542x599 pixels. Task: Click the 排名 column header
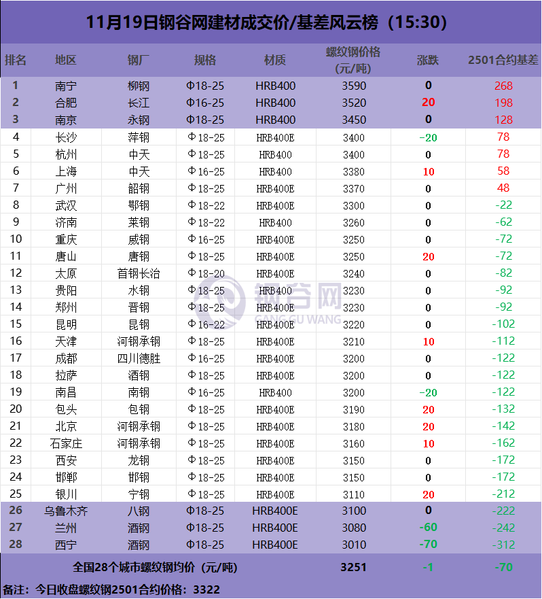point(16,60)
